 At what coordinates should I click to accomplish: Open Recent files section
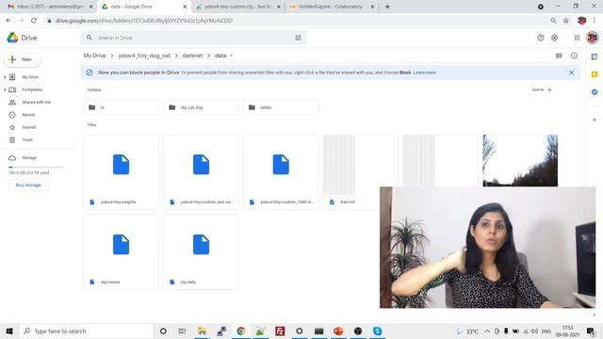(x=28, y=115)
